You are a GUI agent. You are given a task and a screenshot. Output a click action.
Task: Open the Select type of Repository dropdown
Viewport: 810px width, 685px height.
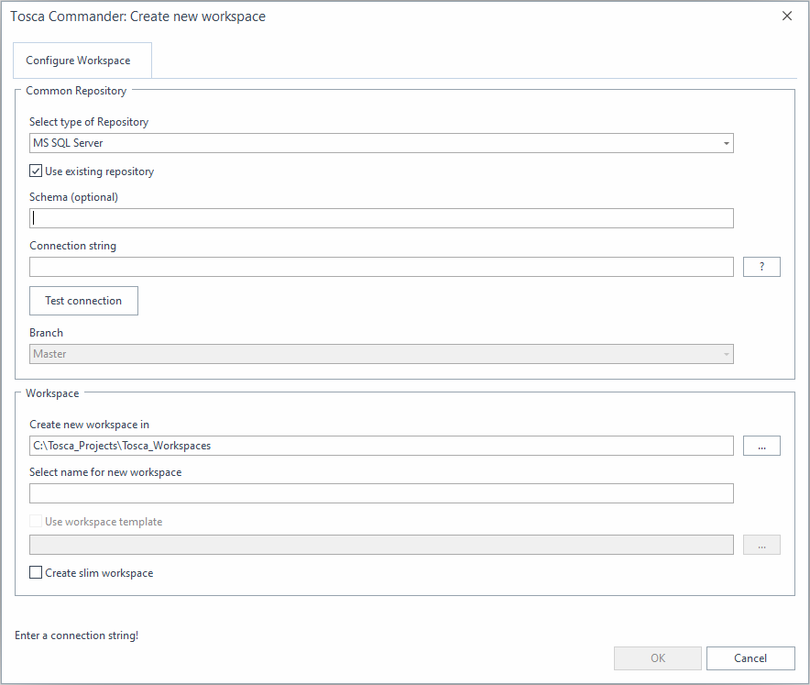click(x=380, y=143)
